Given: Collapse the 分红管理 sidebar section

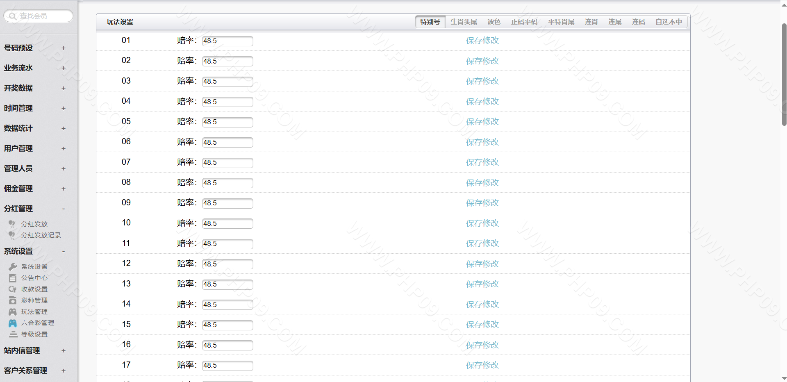Looking at the screenshot, I should 63,209.
